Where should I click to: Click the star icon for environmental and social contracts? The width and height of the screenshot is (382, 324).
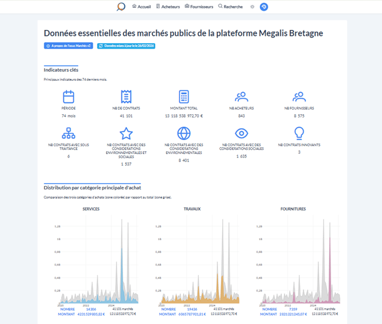coord(126,133)
